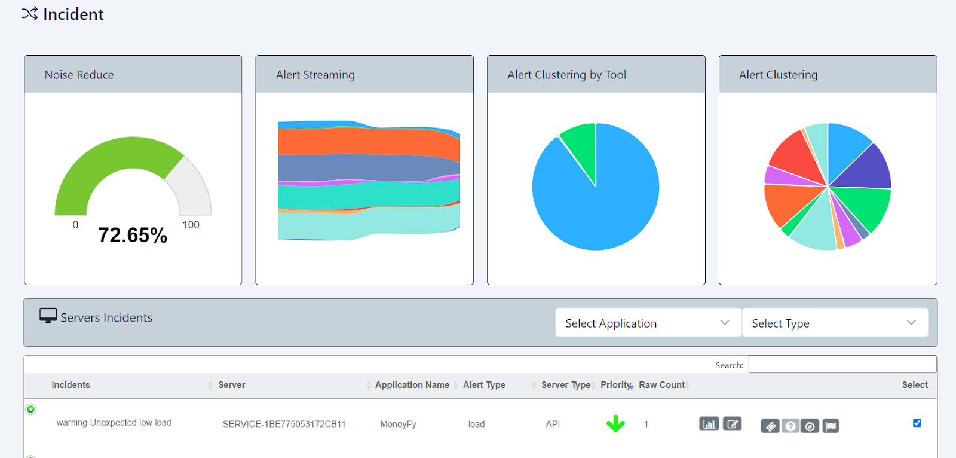The width and height of the screenshot is (956, 458).
Task: Click the load alert type cell
Action: coord(476,424)
